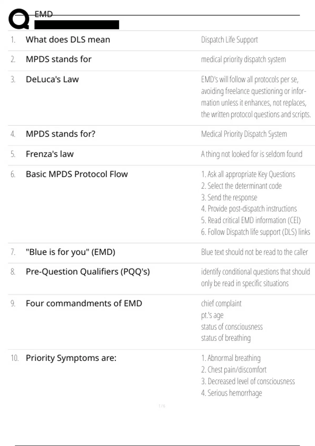
Task: Select the term "MPDS stands for" without question mark
Action: coord(59,59)
